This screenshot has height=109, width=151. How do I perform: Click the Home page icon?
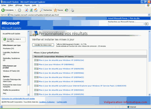pos(36,10)
